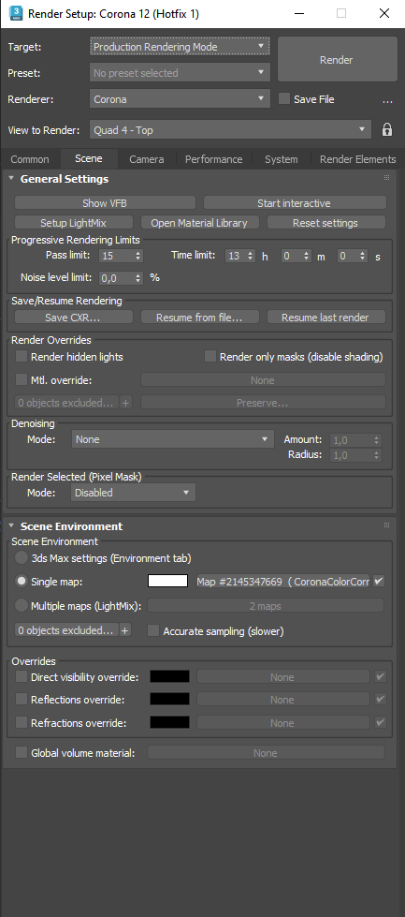Click the Time limit hours field

tap(236, 256)
